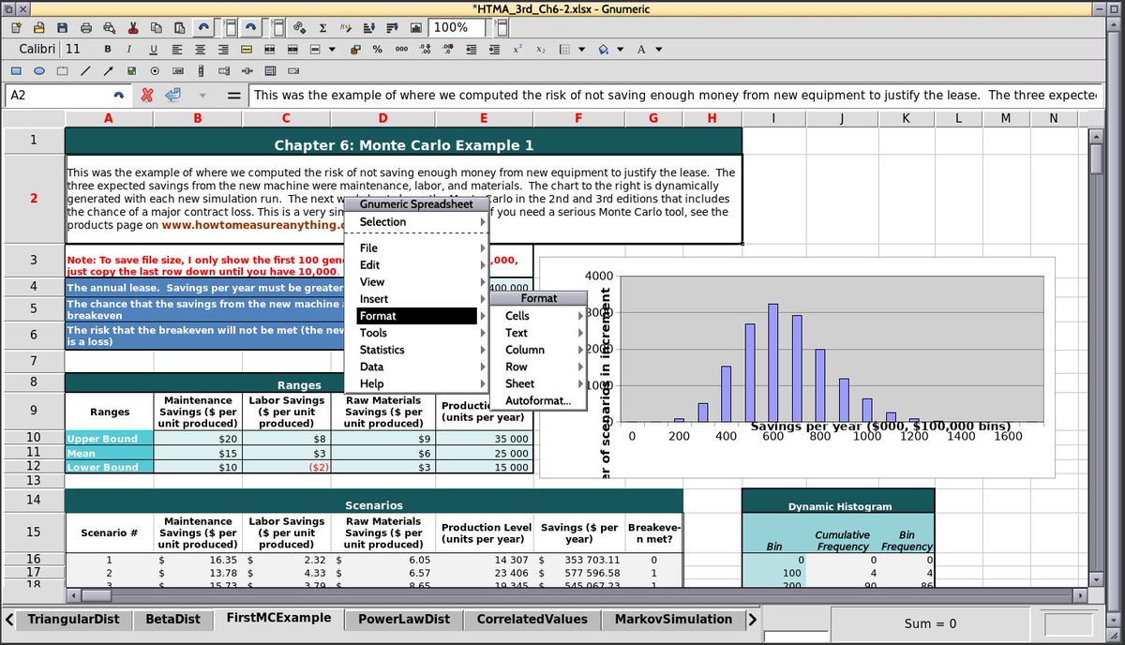1125x645 pixels.
Task: Print the current file
Action: click(86, 27)
